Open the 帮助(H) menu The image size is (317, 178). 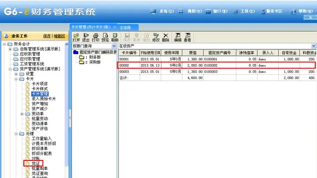point(302,11)
